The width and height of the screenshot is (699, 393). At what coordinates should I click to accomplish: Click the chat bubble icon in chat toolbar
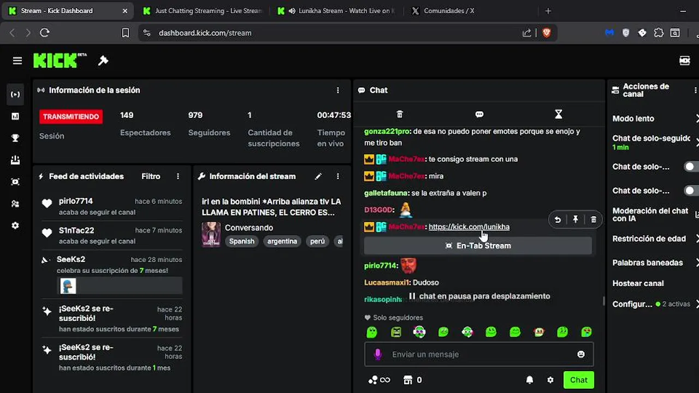pyautogui.click(x=479, y=114)
